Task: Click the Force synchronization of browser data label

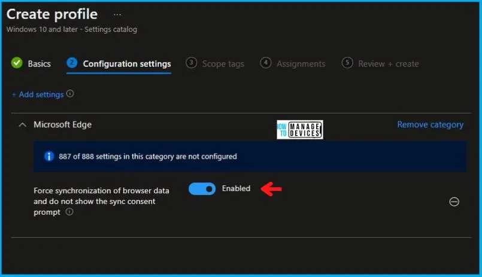Action: [101, 201]
